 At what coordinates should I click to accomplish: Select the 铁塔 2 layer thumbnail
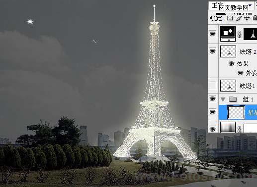click(x=228, y=51)
